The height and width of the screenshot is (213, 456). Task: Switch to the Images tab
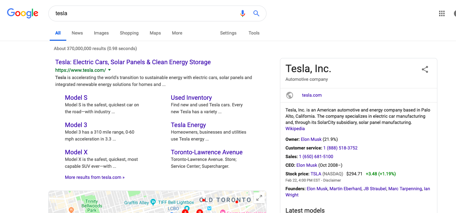point(101,33)
